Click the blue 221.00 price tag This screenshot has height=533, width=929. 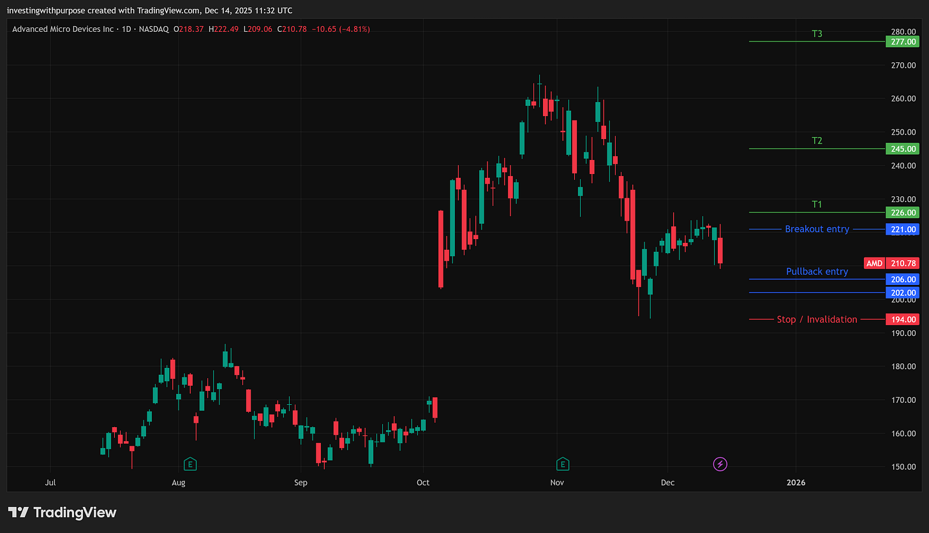[x=902, y=229]
